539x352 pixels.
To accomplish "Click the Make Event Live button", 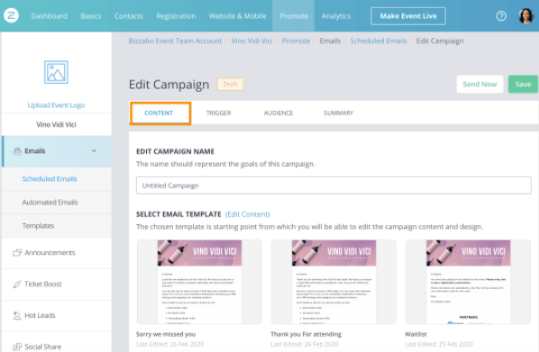I will (408, 16).
